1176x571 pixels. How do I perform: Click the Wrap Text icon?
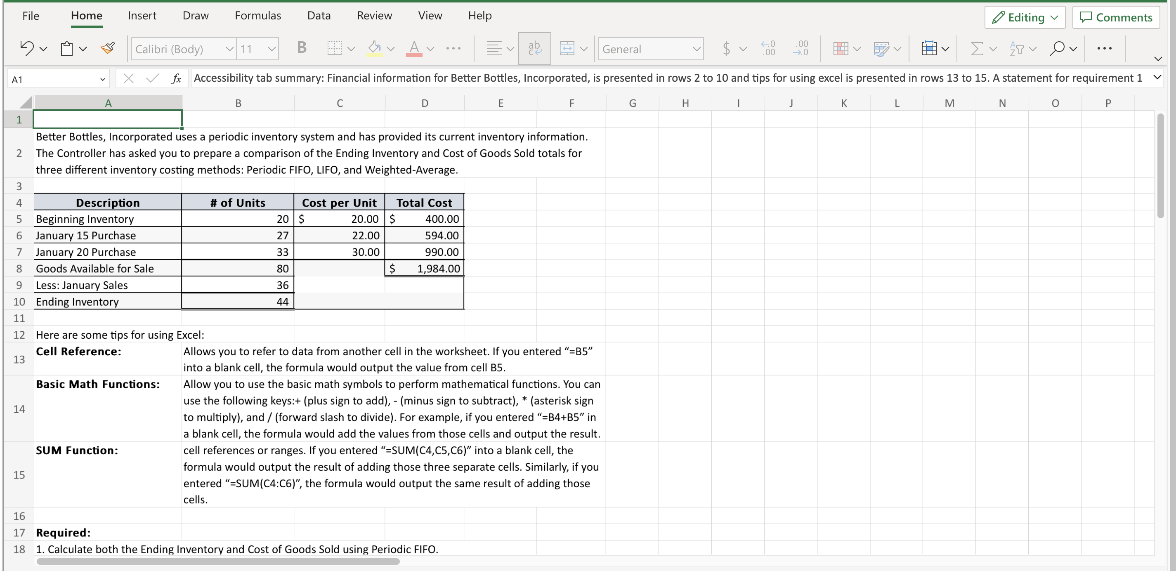534,48
